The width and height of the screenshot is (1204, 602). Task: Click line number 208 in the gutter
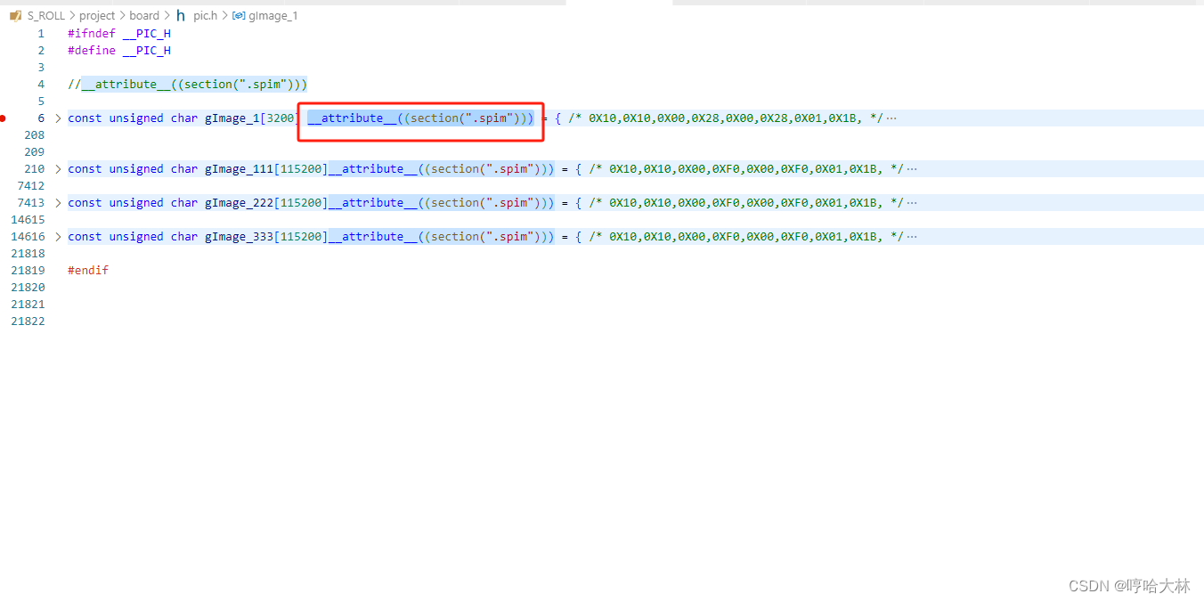pyautogui.click(x=35, y=135)
